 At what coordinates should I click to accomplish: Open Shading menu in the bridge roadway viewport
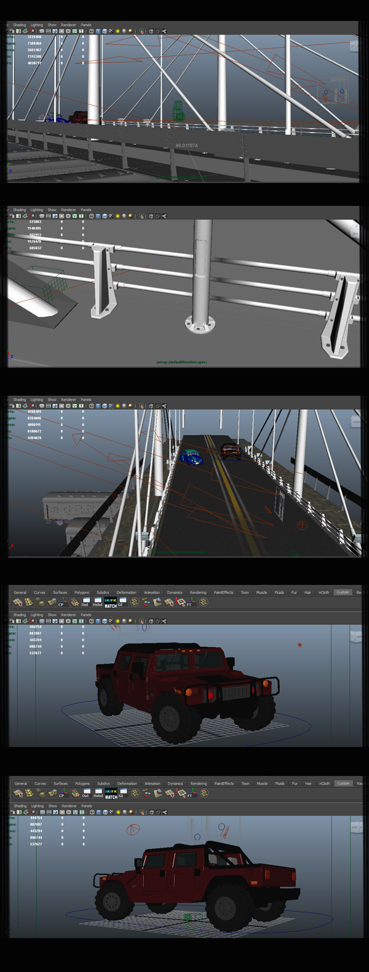(x=20, y=399)
